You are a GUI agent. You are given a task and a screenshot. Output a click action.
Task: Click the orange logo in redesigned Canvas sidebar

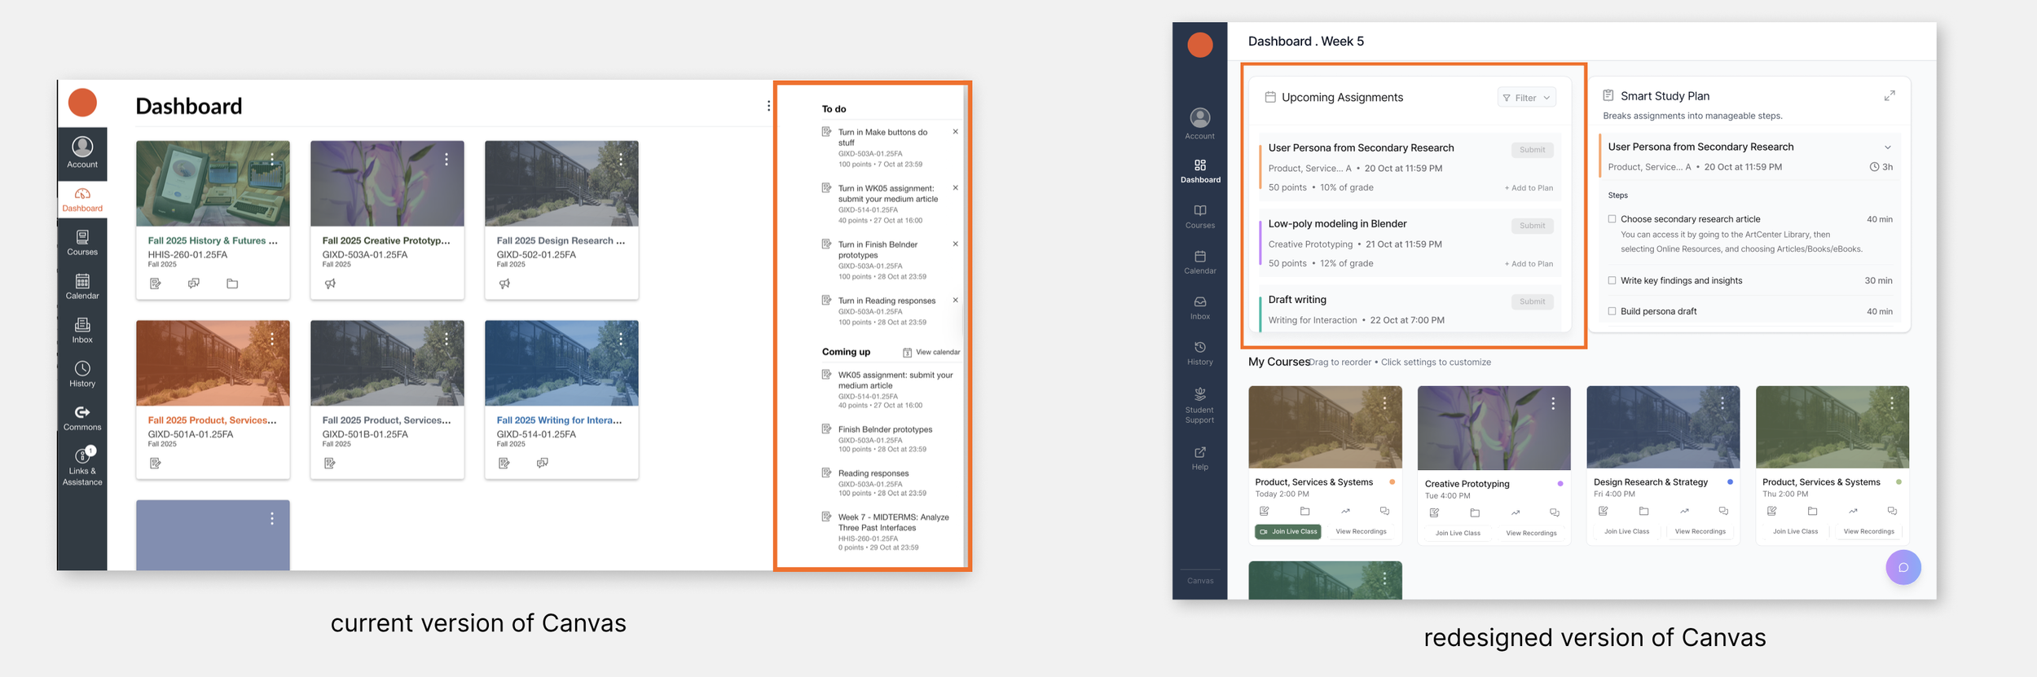[1200, 45]
